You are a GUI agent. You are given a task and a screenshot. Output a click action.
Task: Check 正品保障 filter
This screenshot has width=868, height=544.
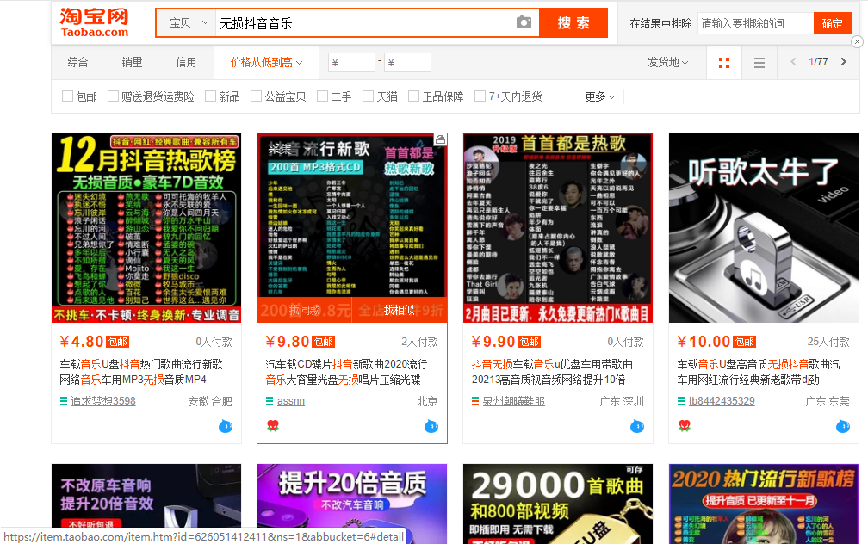[x=413, y=96]
